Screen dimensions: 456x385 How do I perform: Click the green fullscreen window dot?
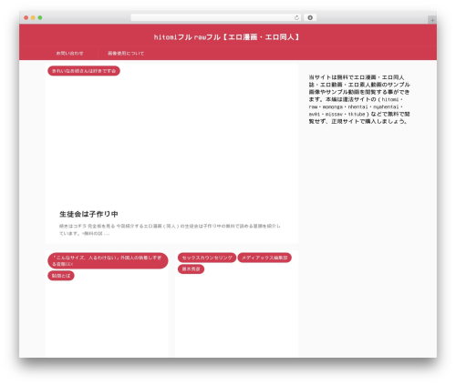pos(40,18)
